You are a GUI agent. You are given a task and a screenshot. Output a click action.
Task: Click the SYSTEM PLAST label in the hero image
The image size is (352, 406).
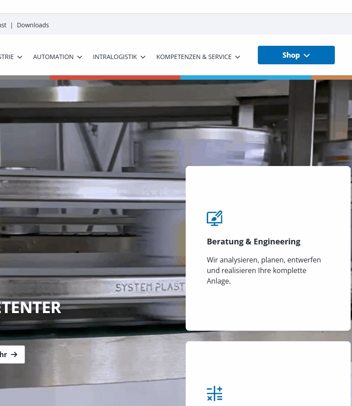pos(150,288)
